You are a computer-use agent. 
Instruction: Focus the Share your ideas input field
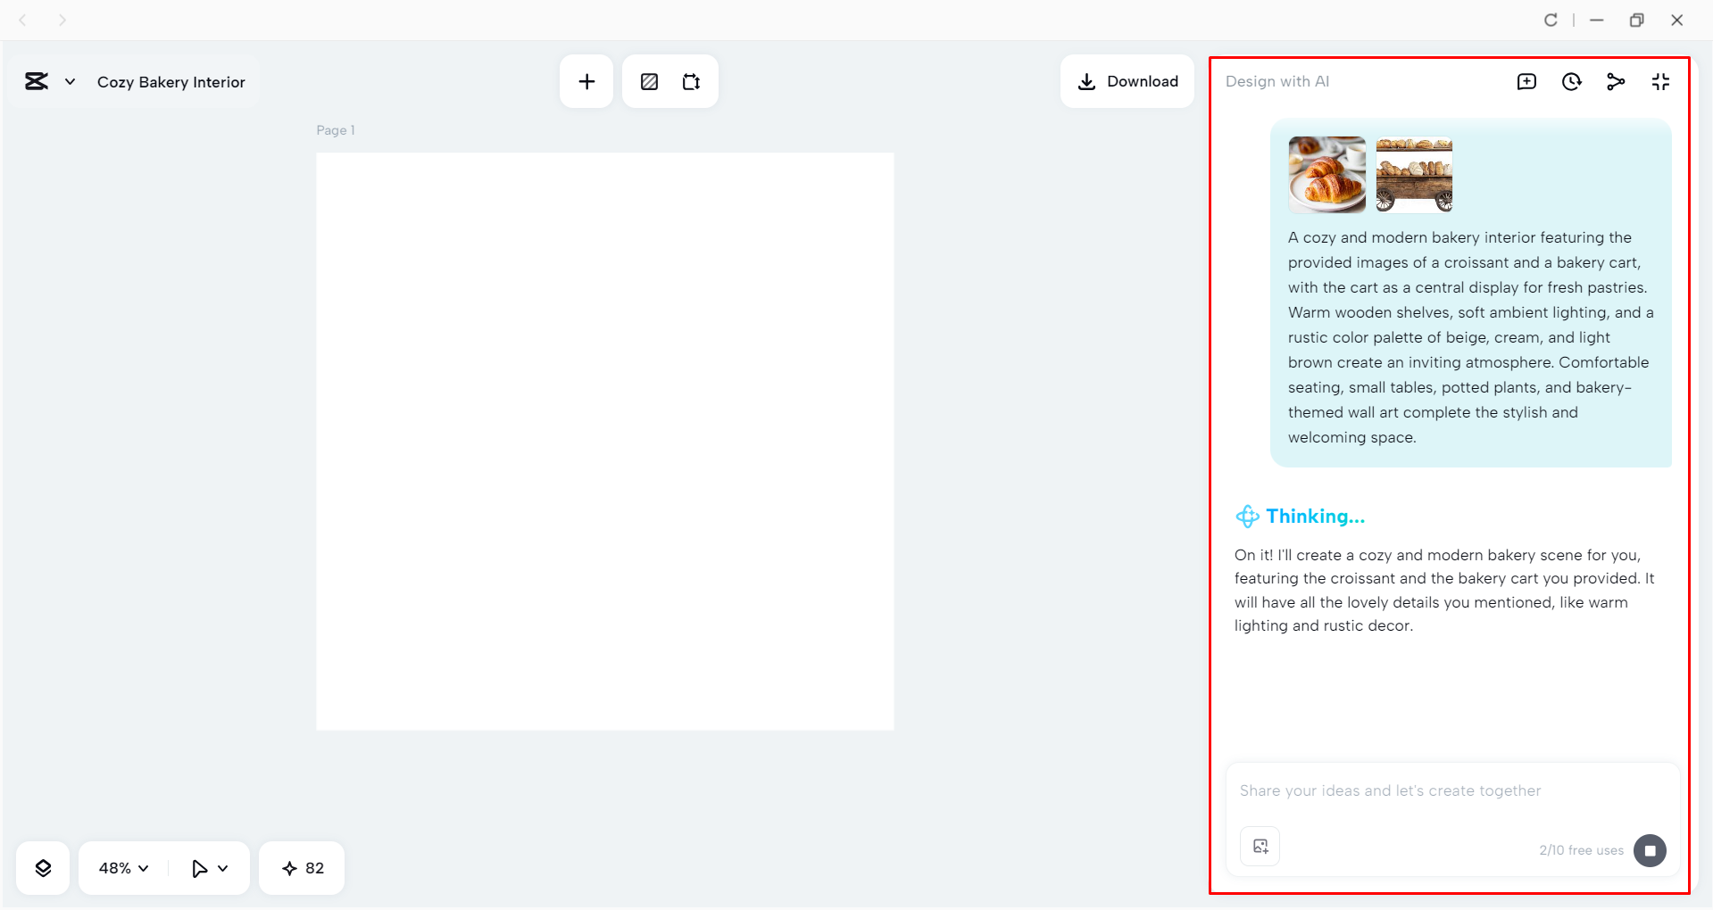click(1452, 790)
